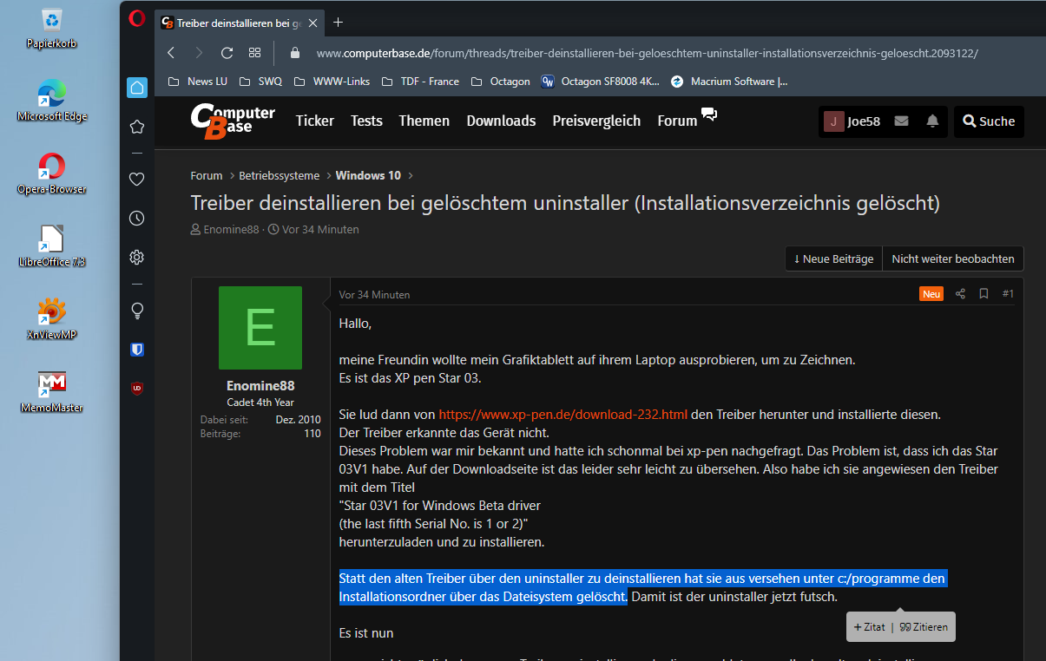Open XnViewMP desktop shortcut

(x=52, y=319)
